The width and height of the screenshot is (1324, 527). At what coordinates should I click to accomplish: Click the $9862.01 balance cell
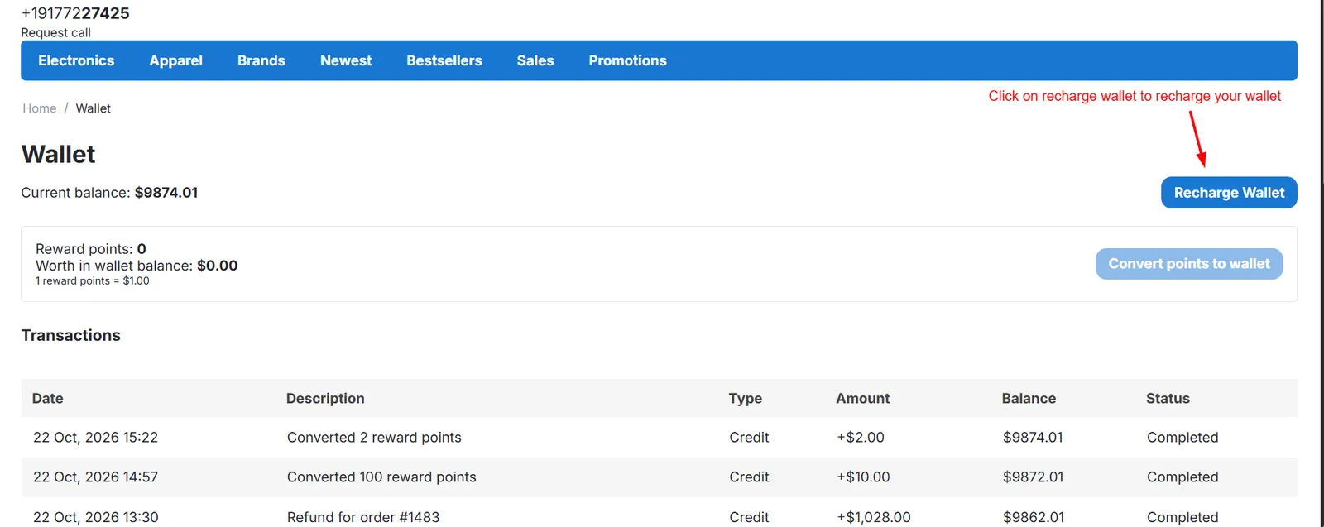pyautogui.click(x=1034, y=517)
